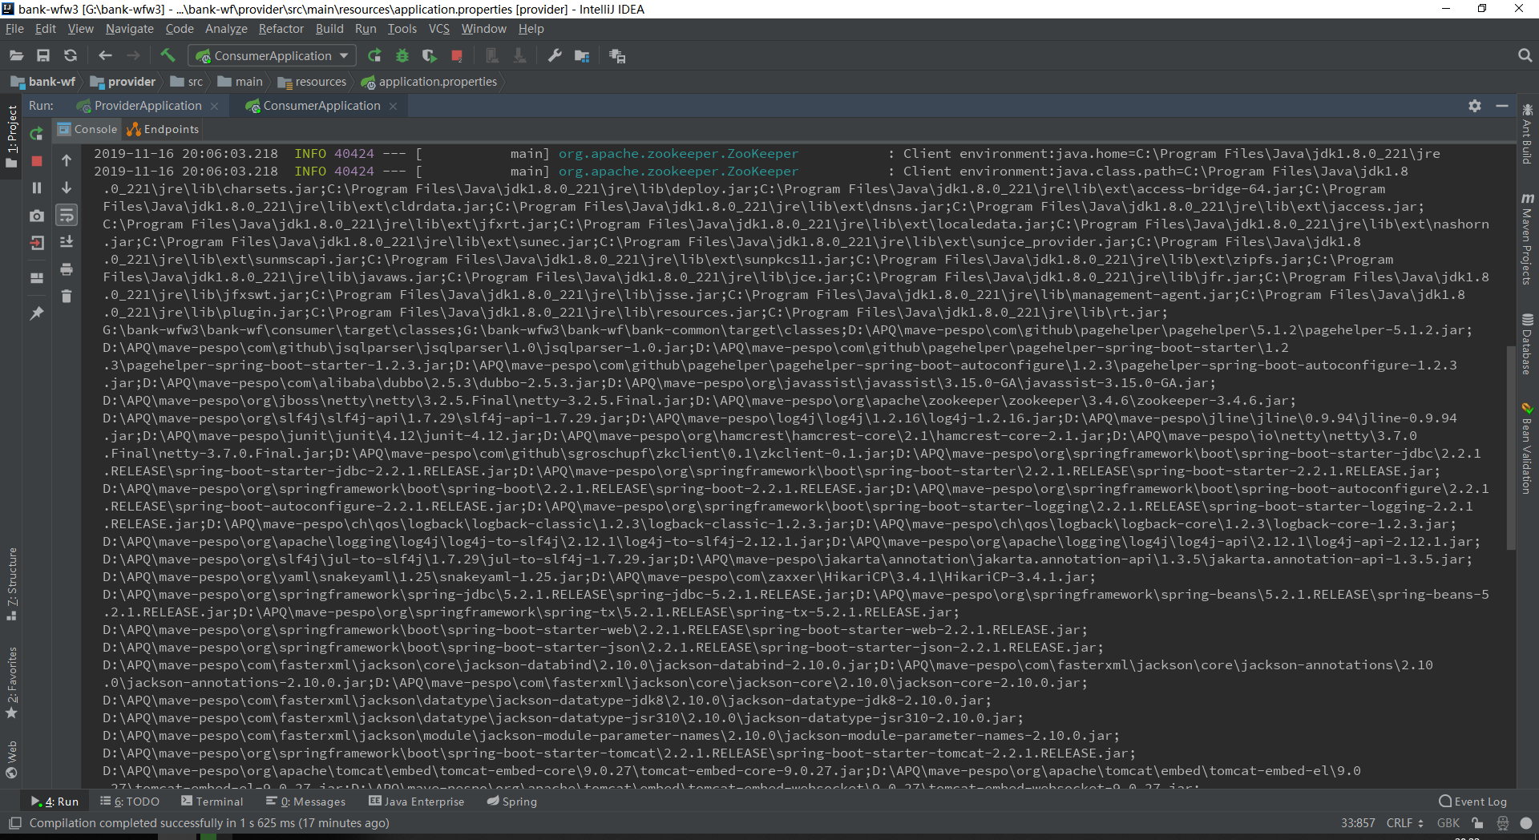
Task: Close the ProviderApplication run tab
Action: pyautogui.click(x=214, y=106)
